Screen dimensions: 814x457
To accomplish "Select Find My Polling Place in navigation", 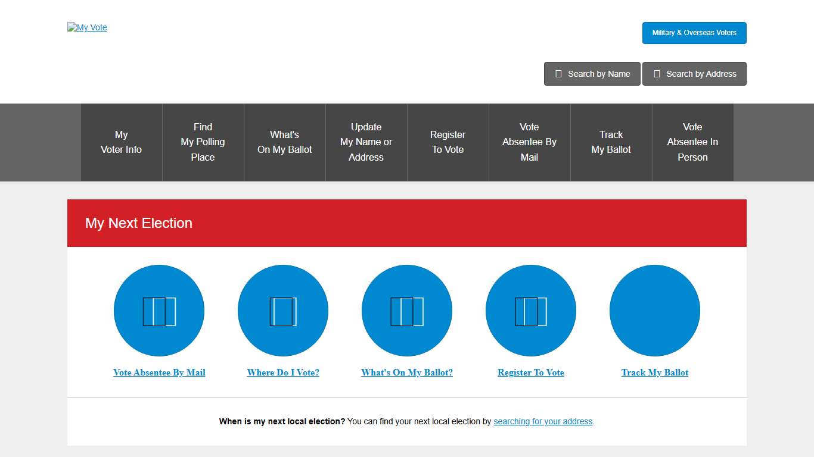I will point(203,142).
